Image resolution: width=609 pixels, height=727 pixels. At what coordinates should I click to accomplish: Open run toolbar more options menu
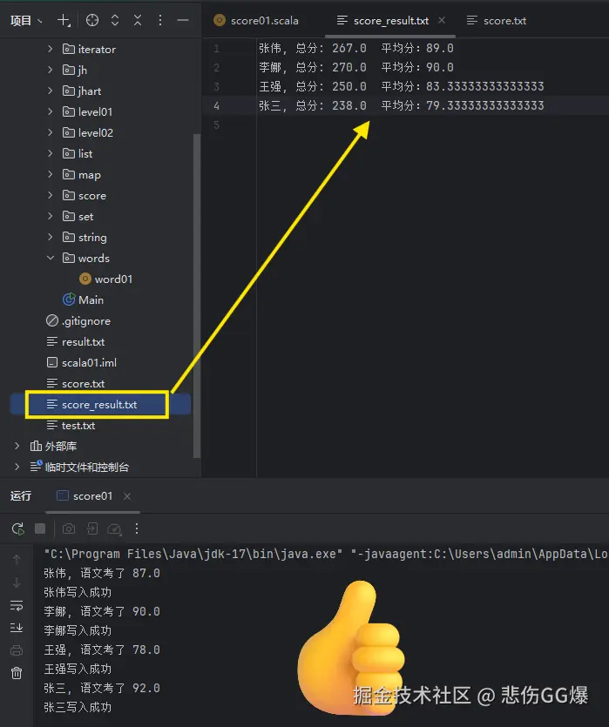pyautogui.click(x=137, y=528)
